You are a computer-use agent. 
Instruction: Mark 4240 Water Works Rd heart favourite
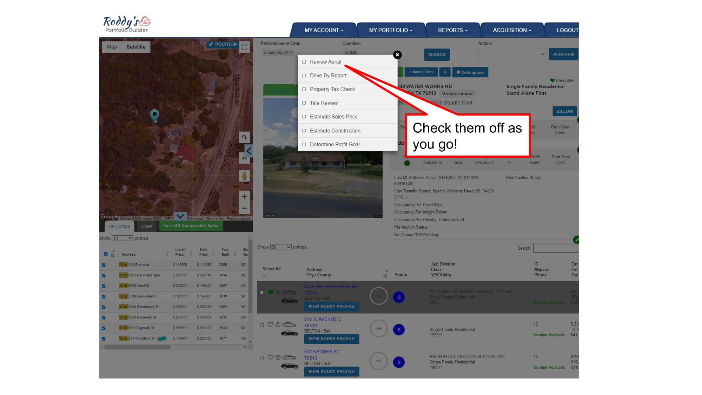270,292
